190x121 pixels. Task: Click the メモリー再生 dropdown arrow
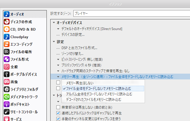point(58,77)
